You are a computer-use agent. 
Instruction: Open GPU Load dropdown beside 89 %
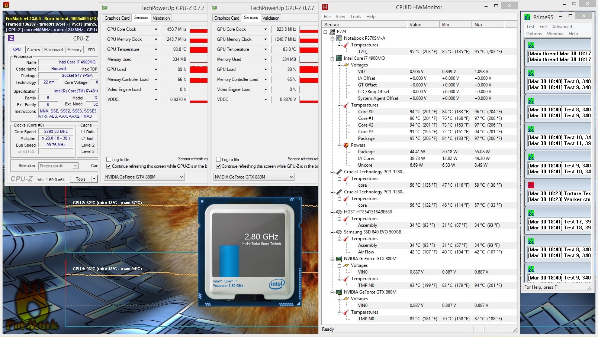(x=266, y=69)
